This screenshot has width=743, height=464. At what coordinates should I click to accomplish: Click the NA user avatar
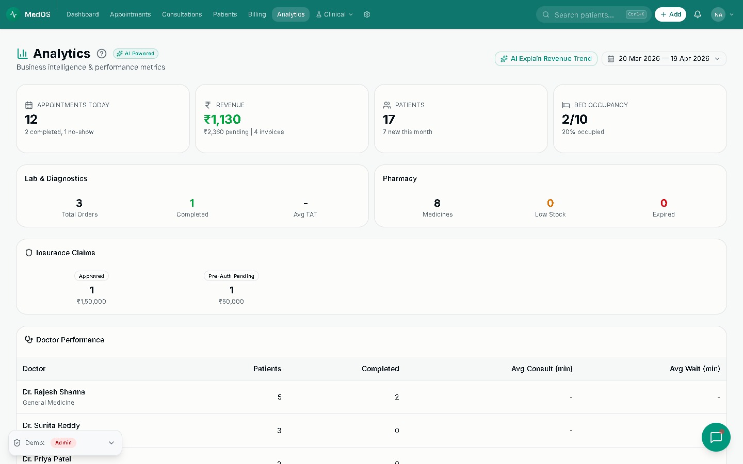(x=718, y=14)
